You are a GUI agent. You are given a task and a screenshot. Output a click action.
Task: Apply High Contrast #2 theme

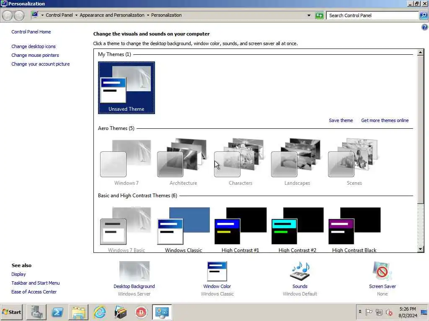[297, 229]
